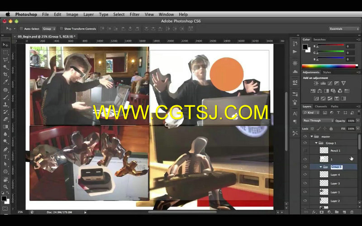Add a Color Balance adjustment
362x226 pixels.
319,91
